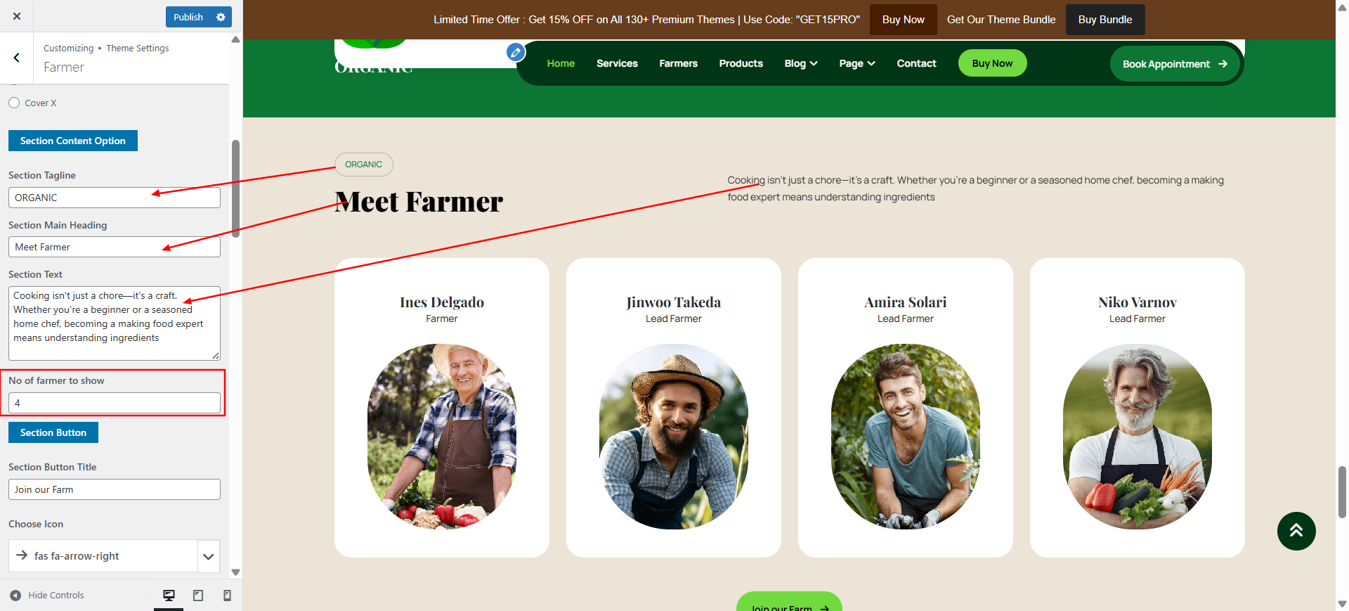1349x611 pixels.
Task: Click the Book Appointment button
Action: point(1175,64)
